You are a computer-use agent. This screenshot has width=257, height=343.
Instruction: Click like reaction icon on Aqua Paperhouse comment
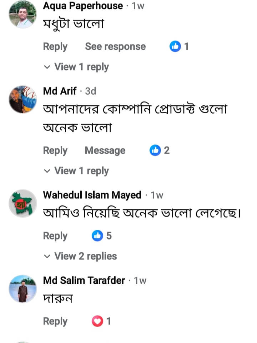(175, 46)
